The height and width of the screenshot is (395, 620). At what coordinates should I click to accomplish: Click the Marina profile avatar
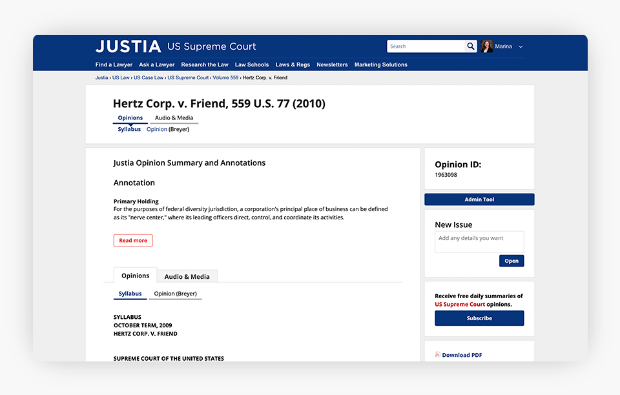click(486, 46)
